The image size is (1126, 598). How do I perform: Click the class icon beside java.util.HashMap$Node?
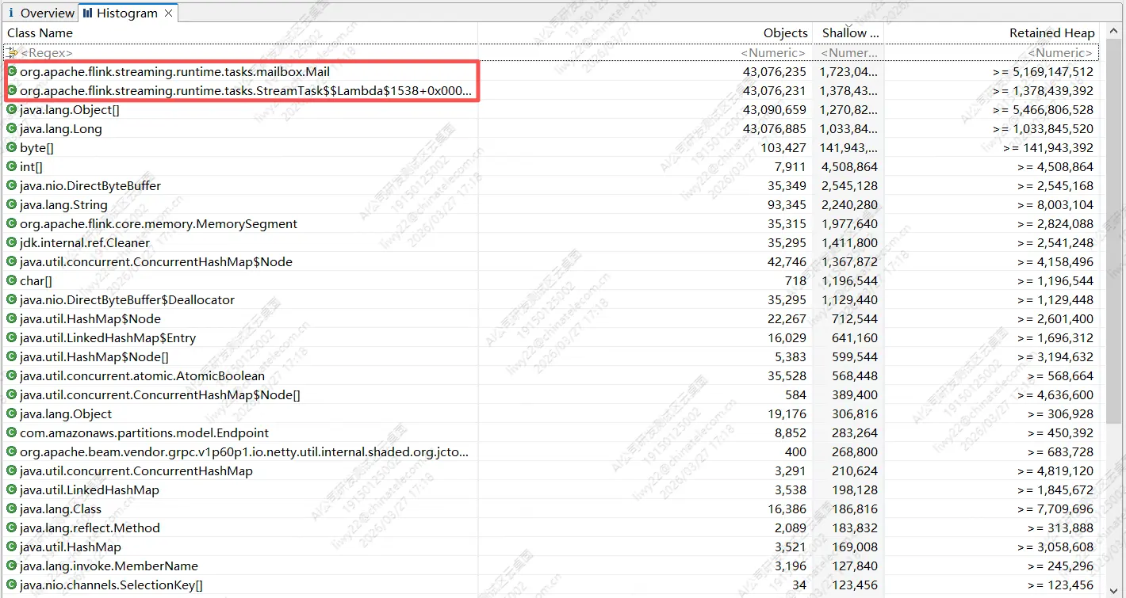coord(12,318)
